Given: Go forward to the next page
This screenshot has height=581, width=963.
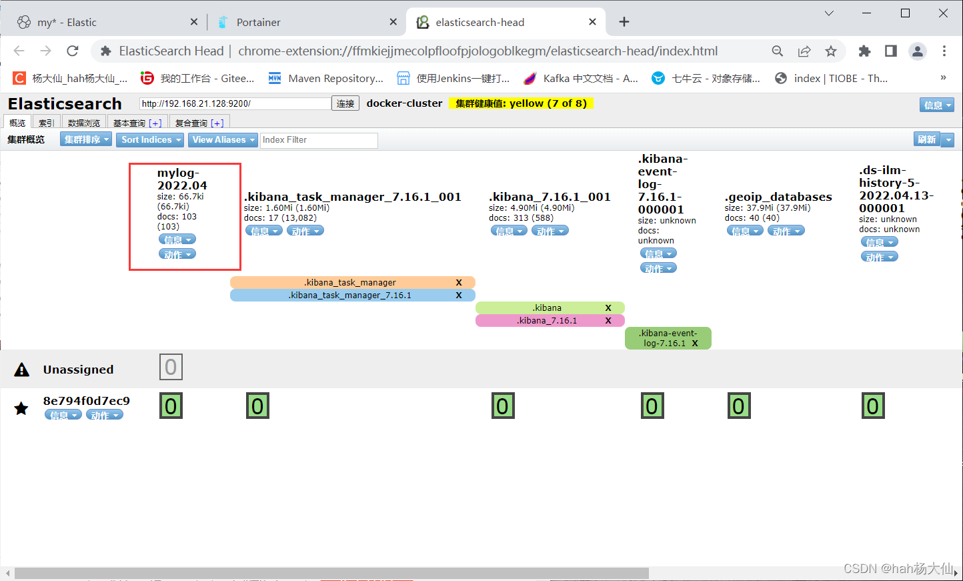Looking at the screenshot, I should [45, 51].
